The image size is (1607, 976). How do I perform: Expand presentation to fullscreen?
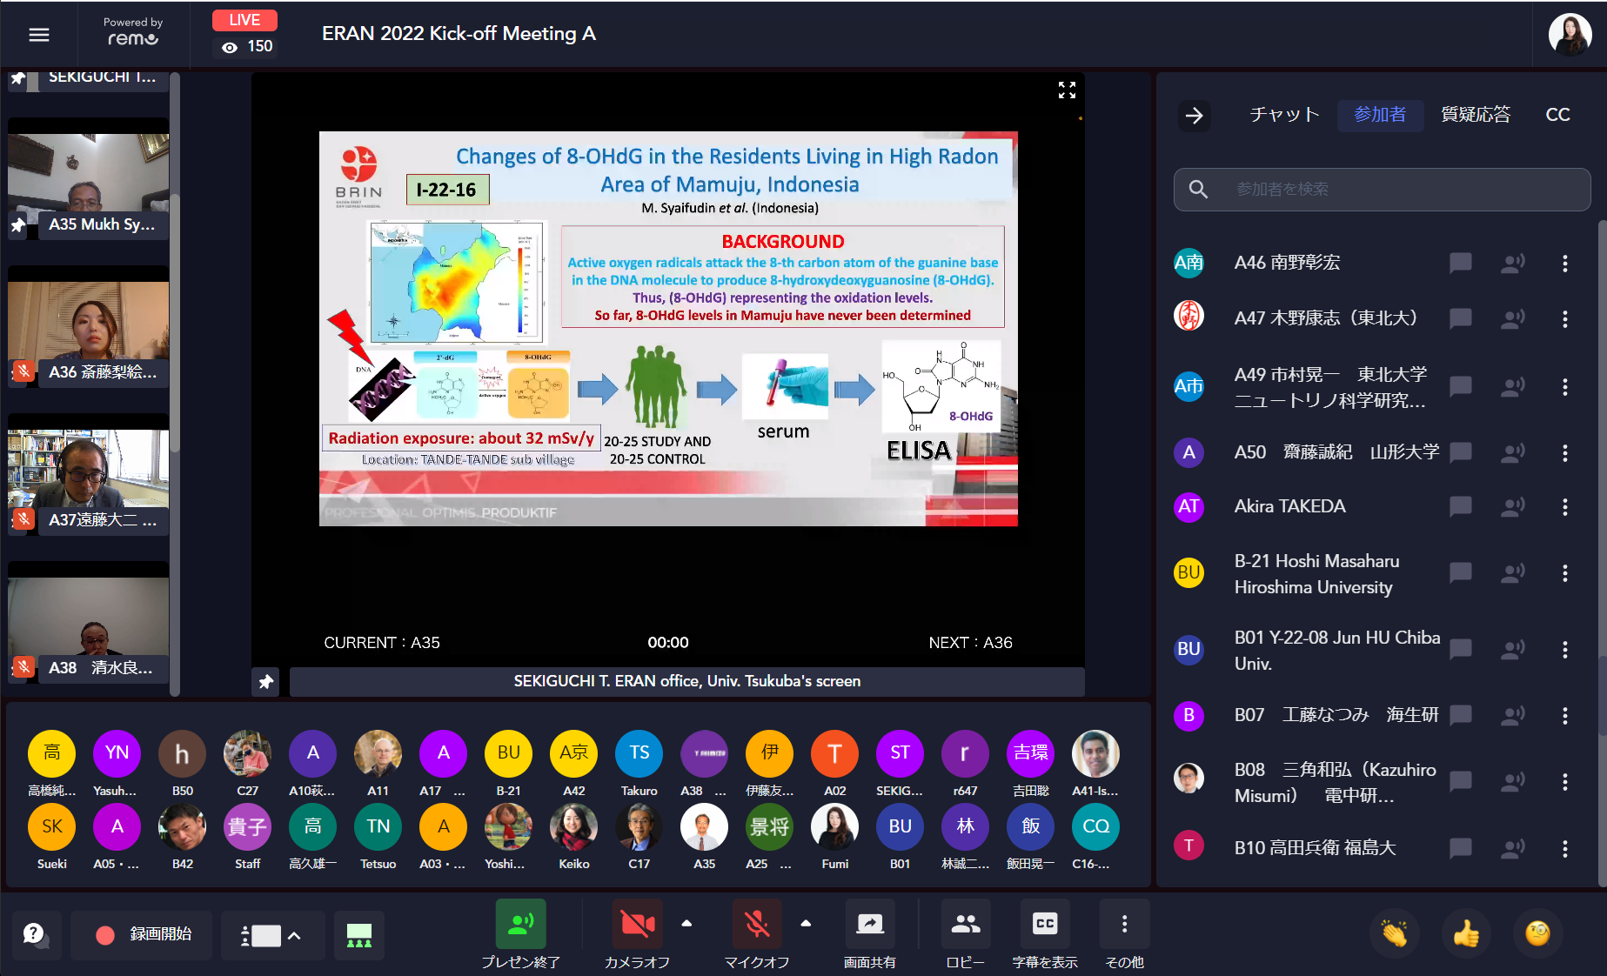click(x=1067, y=90)
